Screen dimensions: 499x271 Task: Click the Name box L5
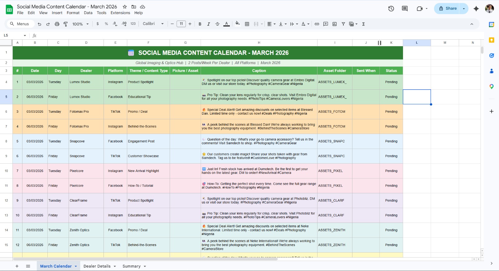coord(15,36)
